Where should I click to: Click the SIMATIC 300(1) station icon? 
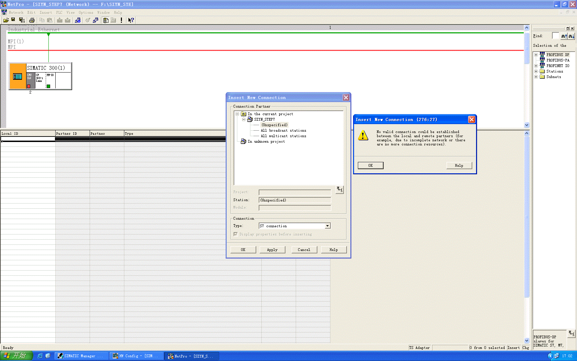click(18, 76)
